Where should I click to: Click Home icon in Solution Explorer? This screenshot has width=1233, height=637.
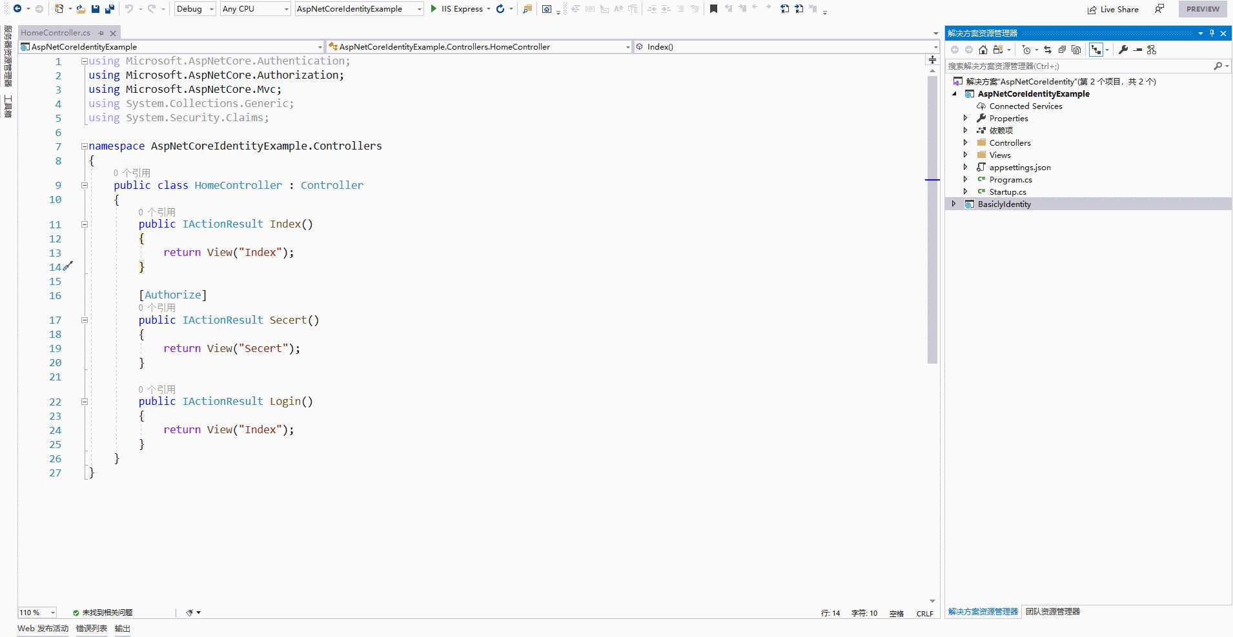pos(983,50)
